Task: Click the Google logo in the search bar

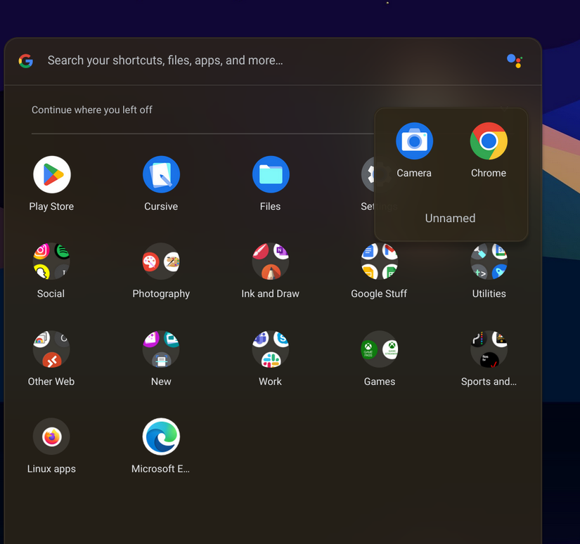Action: [x=25, y=60]
